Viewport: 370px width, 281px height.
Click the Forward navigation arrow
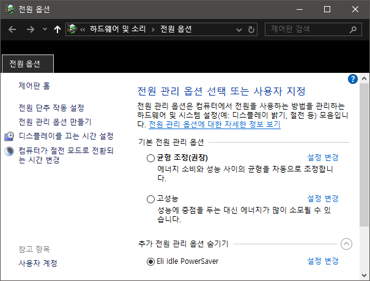tap(31, 29)
